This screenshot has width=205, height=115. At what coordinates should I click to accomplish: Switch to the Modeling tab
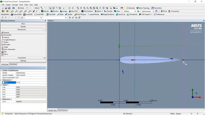coord(13,64)
